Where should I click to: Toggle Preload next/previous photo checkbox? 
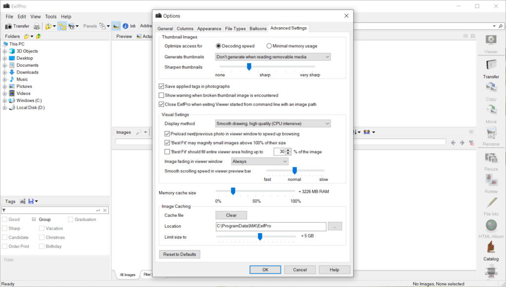[x=167, y=134]
